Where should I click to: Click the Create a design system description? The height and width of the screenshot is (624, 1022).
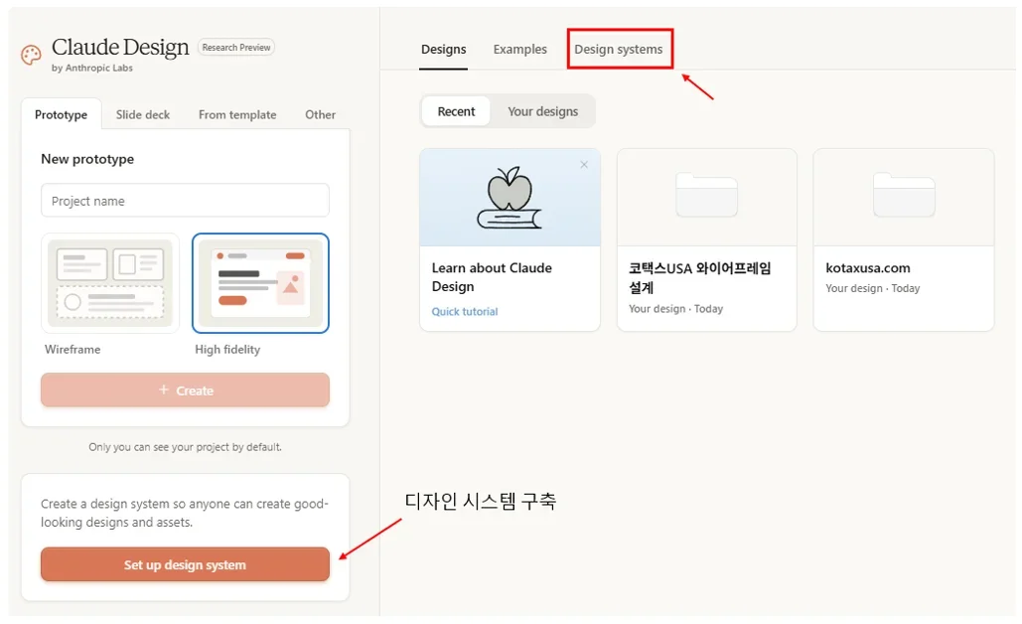[x=185, y=513]
